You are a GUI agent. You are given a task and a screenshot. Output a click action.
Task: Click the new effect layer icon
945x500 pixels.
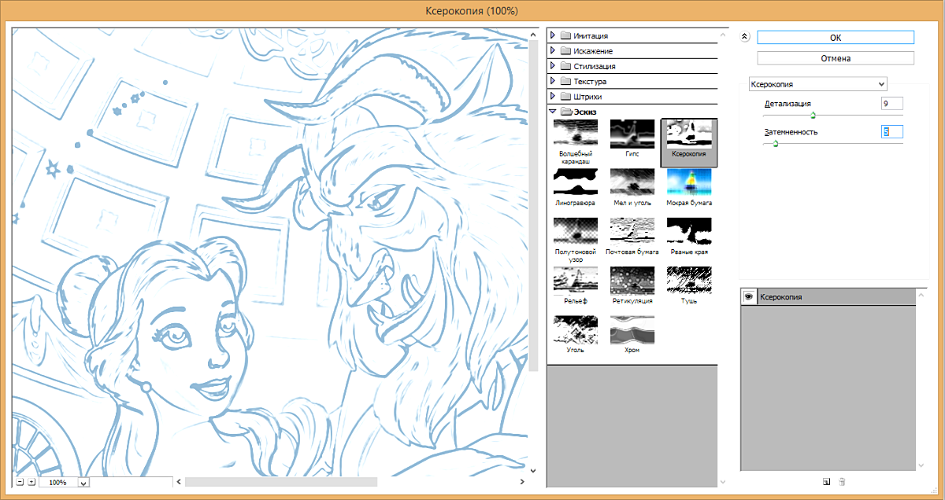point(826,481)
